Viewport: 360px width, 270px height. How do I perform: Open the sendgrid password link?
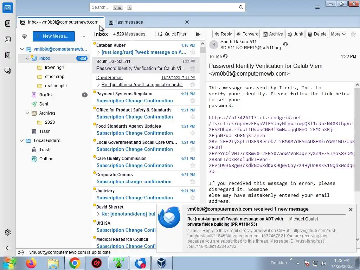[282, 144]
